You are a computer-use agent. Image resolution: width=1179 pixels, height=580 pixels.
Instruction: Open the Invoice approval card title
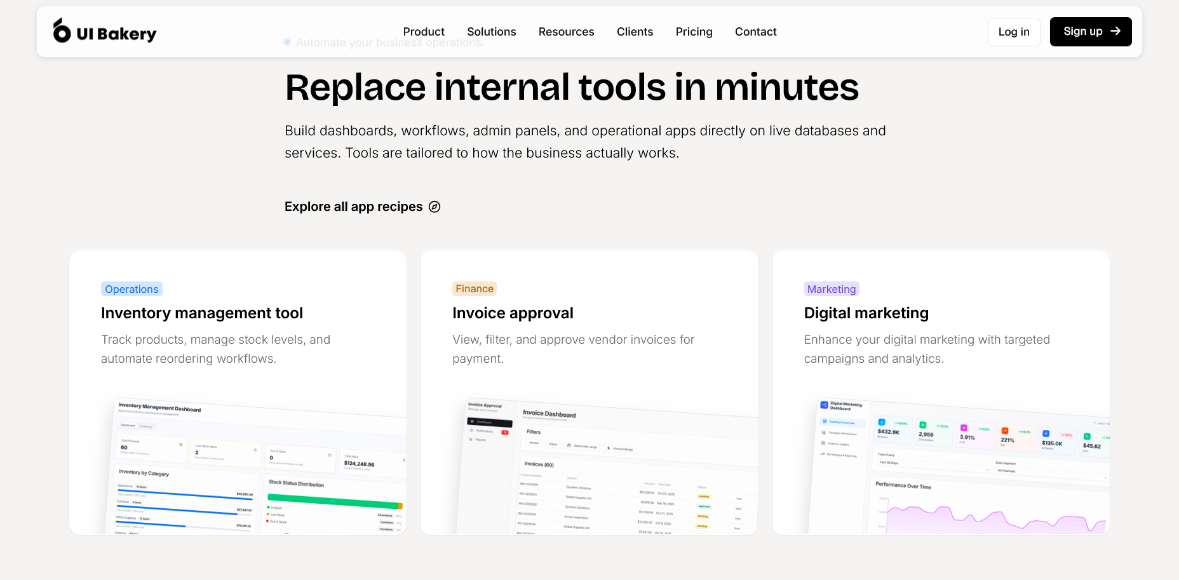[x=513, y=313]
